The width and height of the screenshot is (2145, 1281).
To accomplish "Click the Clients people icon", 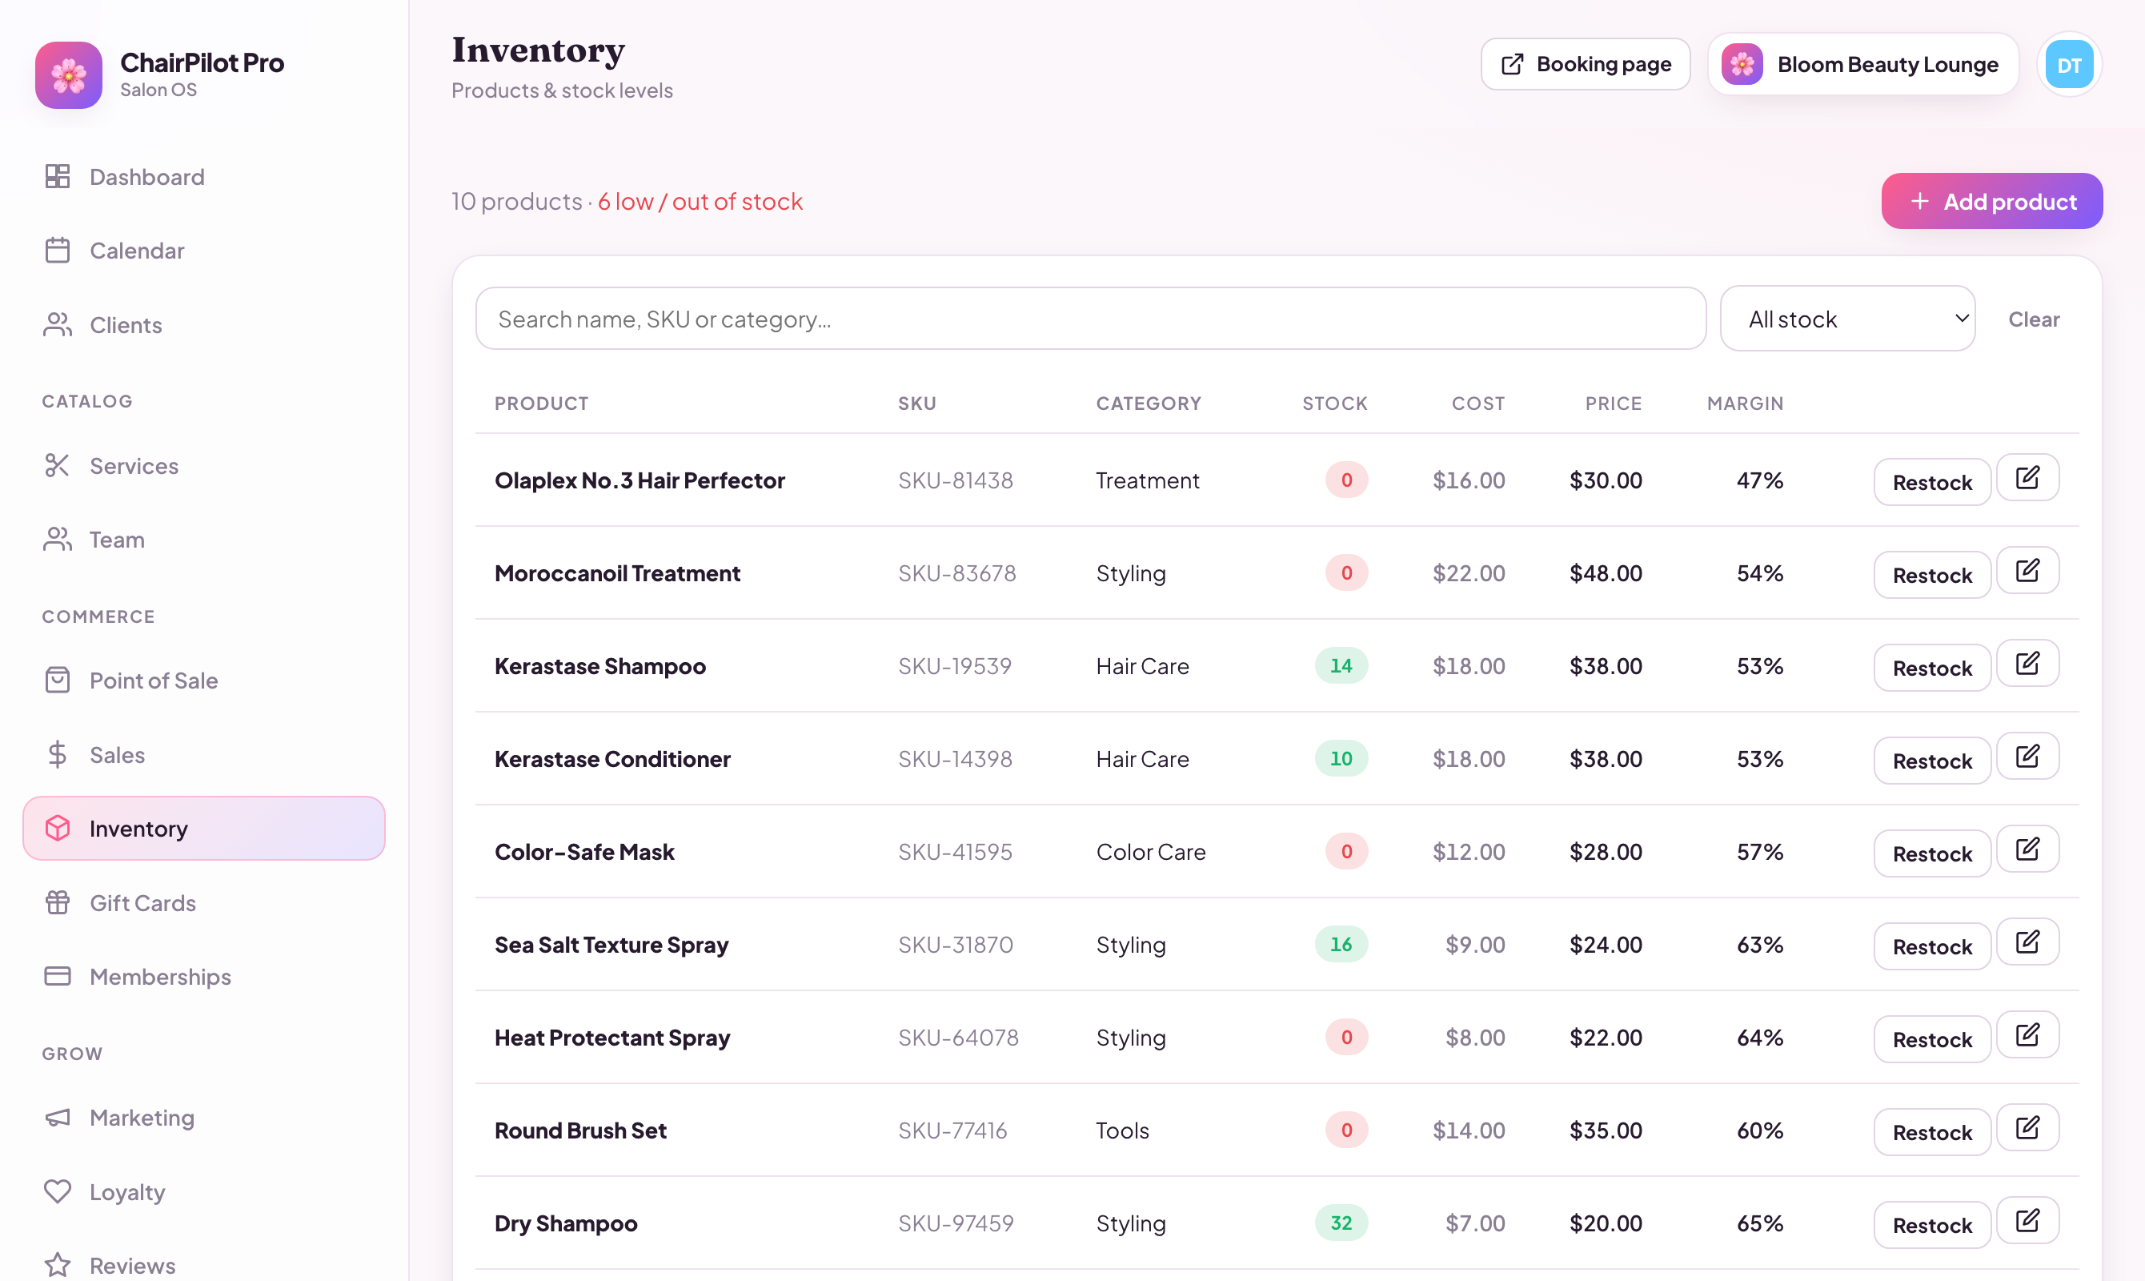I will pyautogui.click(x=57, y=324).
